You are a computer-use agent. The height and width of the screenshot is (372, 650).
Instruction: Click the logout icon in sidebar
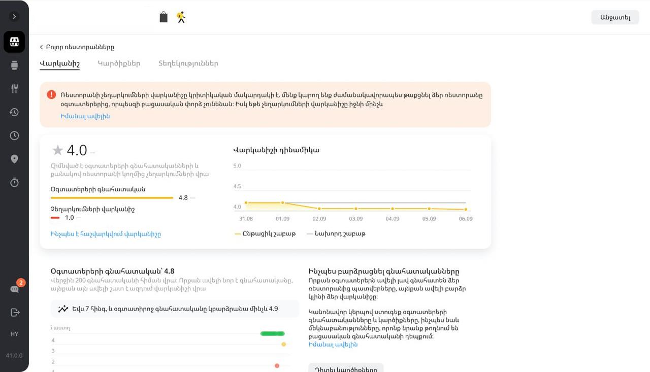pos(14,312)
